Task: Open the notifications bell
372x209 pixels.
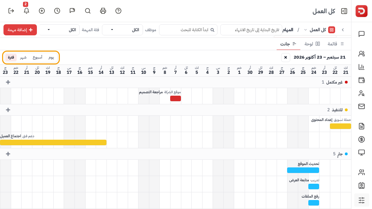Action: pyautogui.click(x=26, y=11)
